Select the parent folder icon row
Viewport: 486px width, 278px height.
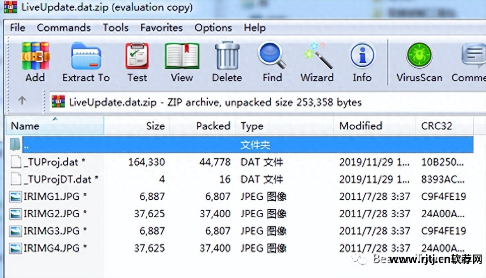(15, 144)
